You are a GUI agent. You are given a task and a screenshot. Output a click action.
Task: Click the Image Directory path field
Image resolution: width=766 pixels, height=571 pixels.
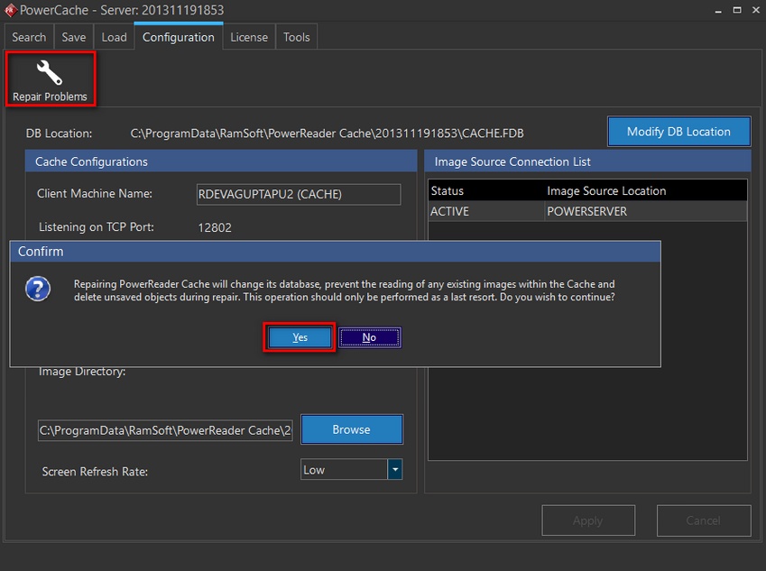point(166,430)
